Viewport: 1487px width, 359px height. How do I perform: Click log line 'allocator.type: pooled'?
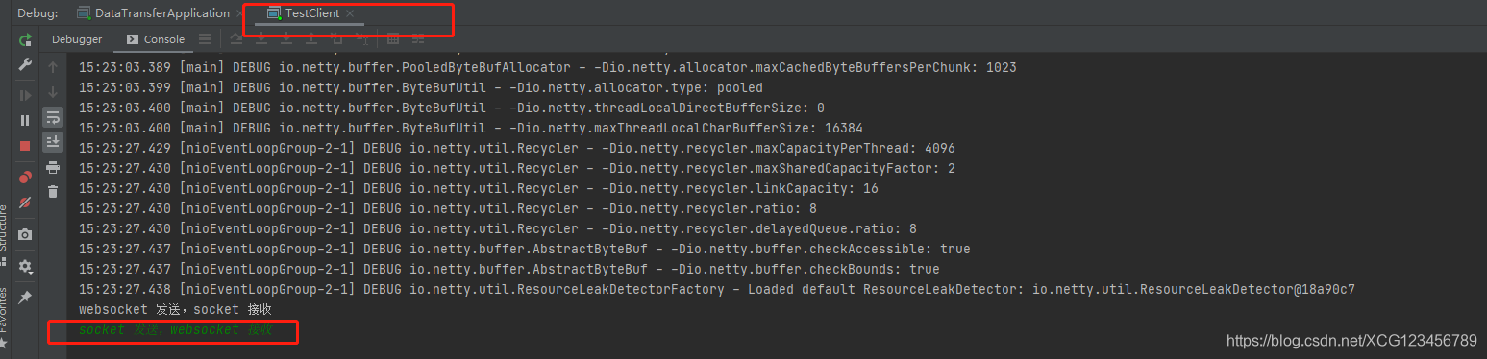pyautogui.click(x=421, y=88)
